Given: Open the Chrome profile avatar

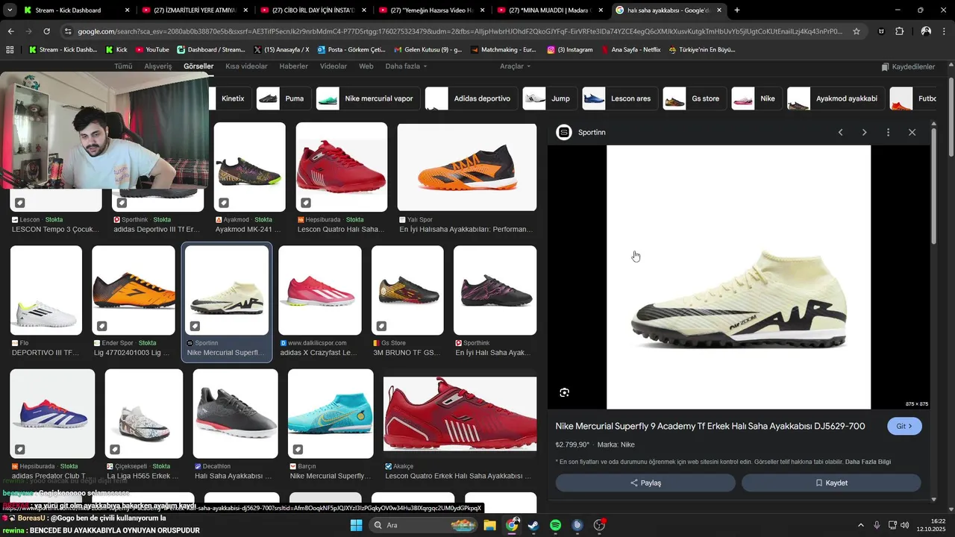Looking at the screenshot, I should (926, 31).
